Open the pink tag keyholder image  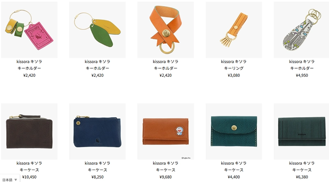(x=29, y=30)
